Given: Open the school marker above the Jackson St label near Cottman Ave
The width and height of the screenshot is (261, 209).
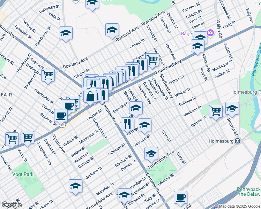Looking at the screenshot, I should 144,126.
